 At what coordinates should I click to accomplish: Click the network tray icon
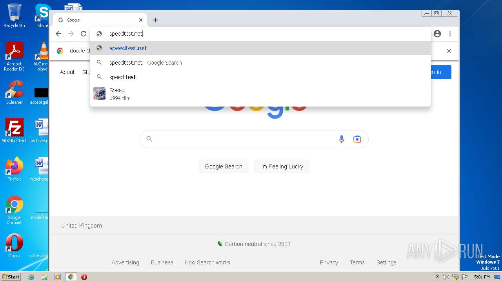(x=455, y=277)
